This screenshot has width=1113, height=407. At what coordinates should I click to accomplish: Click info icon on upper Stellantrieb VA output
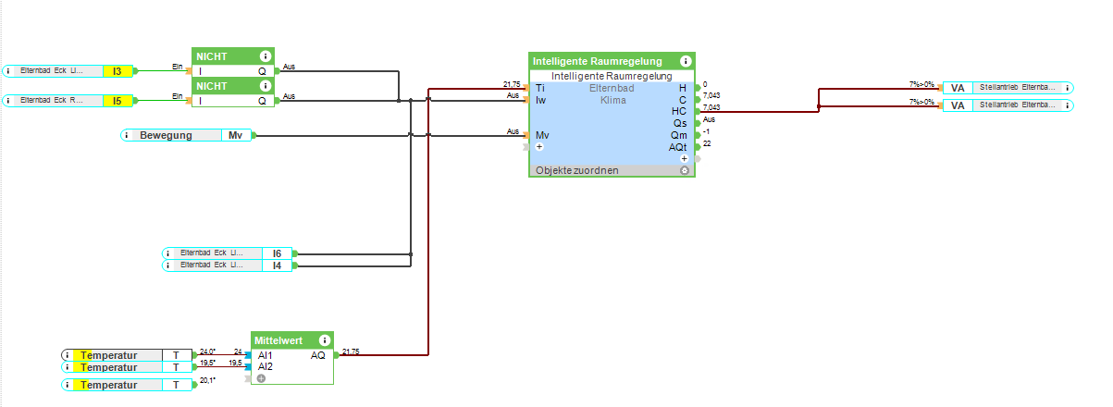[1069, 88]
